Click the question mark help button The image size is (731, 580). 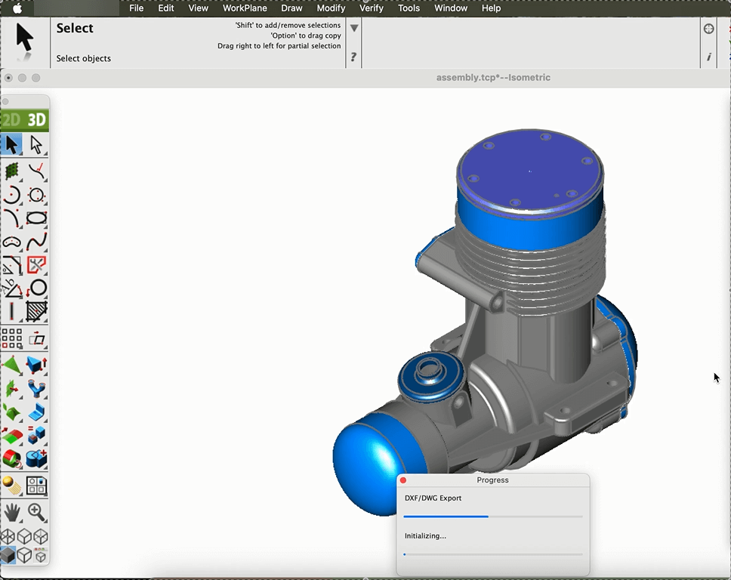(x=353, y=57)
